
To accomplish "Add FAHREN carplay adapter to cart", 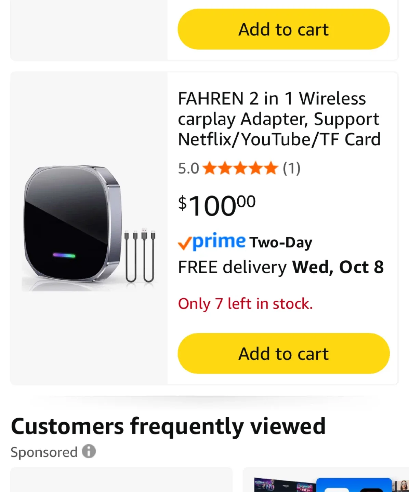I will (283, 353).
